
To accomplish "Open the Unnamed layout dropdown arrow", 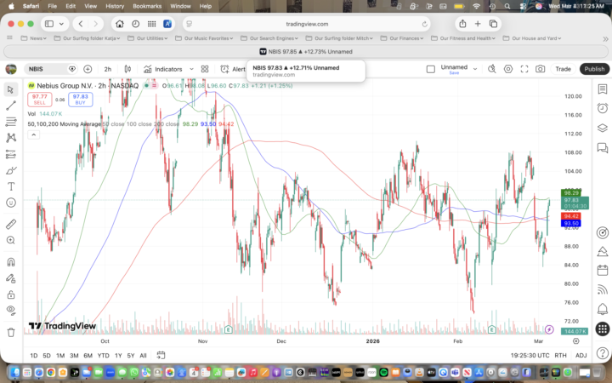I will tap(475, 69).
